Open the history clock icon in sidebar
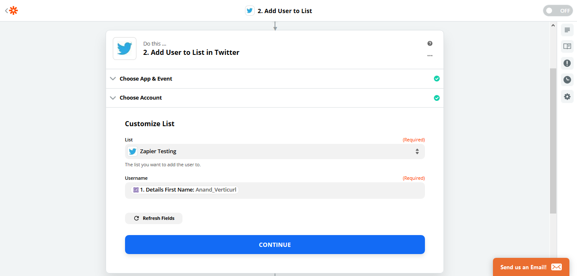 [x=567, y=80]
